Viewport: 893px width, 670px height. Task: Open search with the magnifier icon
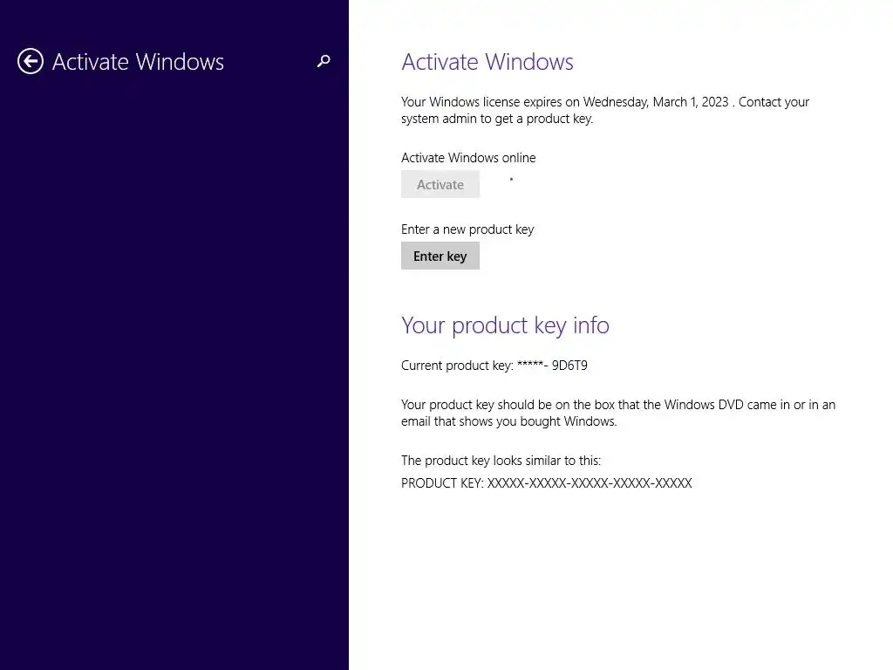(x=324, y=61)
